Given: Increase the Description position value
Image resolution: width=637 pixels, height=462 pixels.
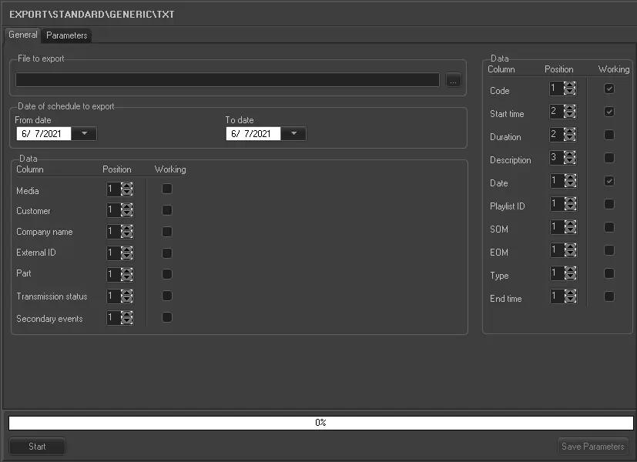Looking at the screenshot, I should (x=570, y=154).
